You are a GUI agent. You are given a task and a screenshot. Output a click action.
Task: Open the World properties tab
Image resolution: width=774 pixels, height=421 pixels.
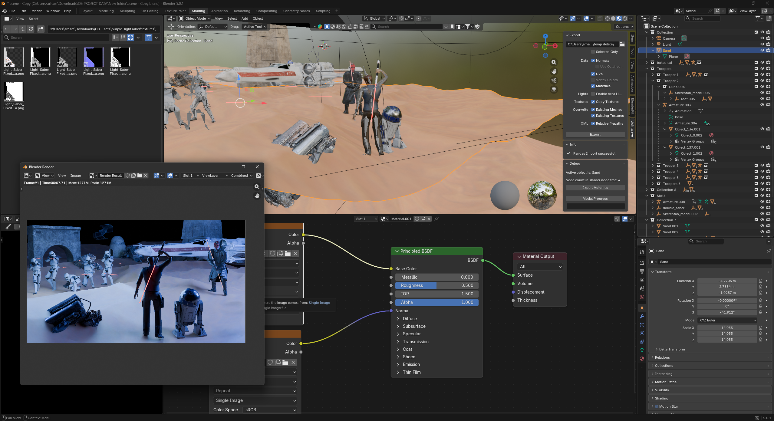point(642,297)
